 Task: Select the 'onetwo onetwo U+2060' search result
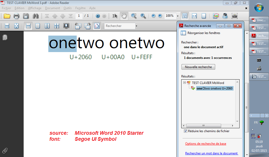pos(214,88)
